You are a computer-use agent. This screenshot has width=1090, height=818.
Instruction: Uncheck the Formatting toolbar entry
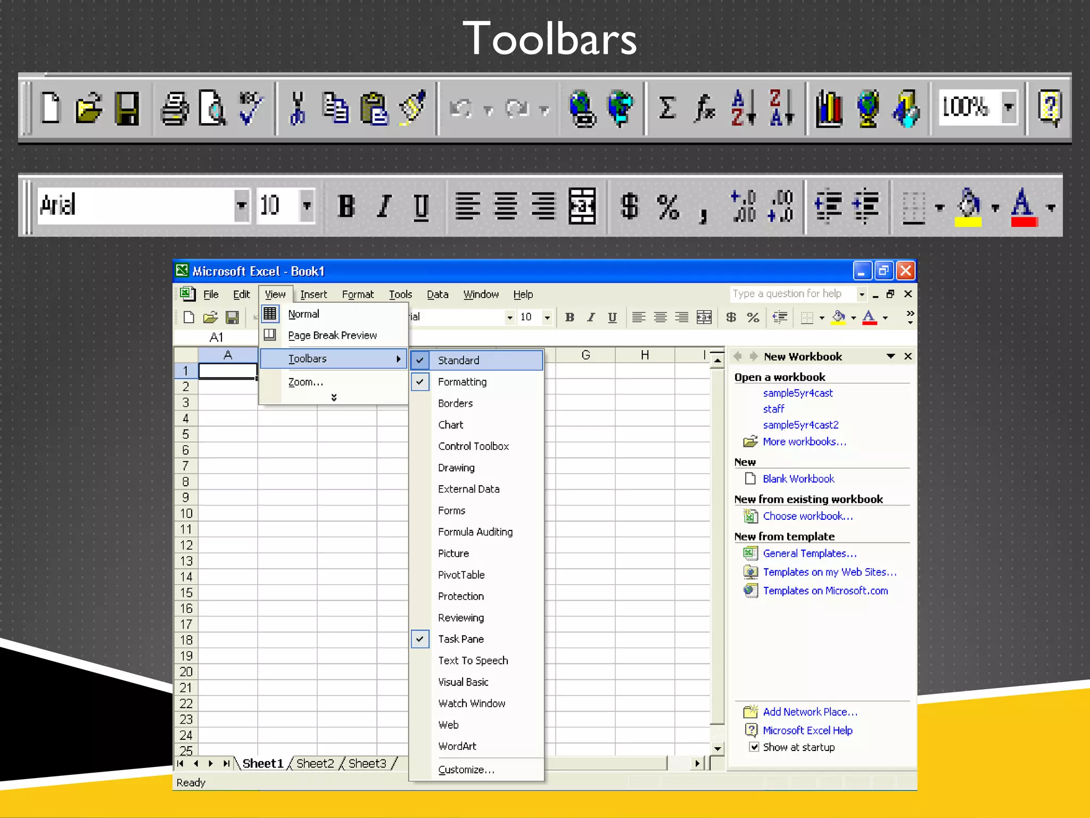pos(476,382)
